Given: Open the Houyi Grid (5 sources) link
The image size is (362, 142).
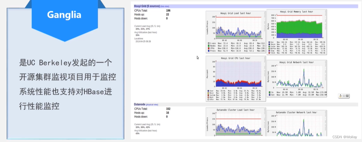Looking at the screenshot, I should [147, 6].
